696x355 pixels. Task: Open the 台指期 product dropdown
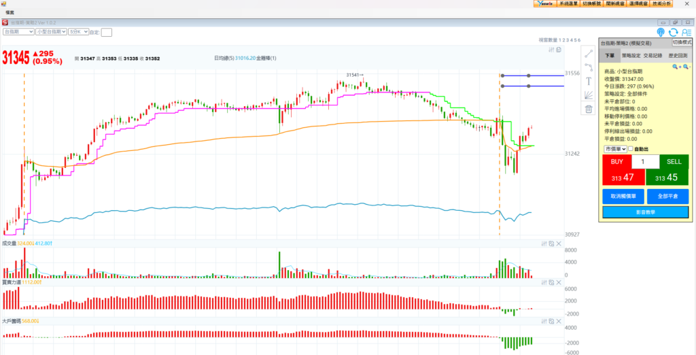[x=18, y=31]
